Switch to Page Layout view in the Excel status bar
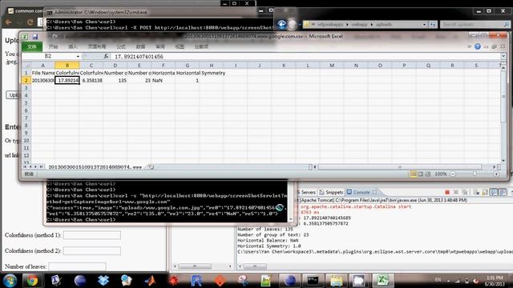Viewport: 513px width, 288px height. pos(421,174)
